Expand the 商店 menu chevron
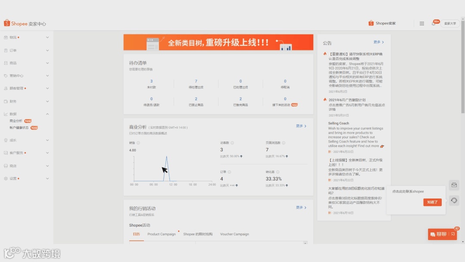465x262 pixels. [x=47, y=166]
